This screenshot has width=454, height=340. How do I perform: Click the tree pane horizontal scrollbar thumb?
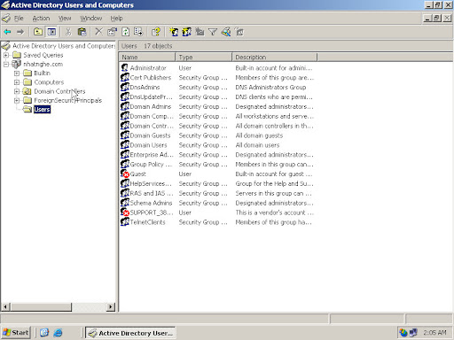coord(40,307)
